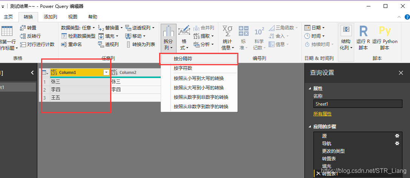
Task: Switch to the Home (主页) tab
Action: pyautogui.click(x=8, y=17)
